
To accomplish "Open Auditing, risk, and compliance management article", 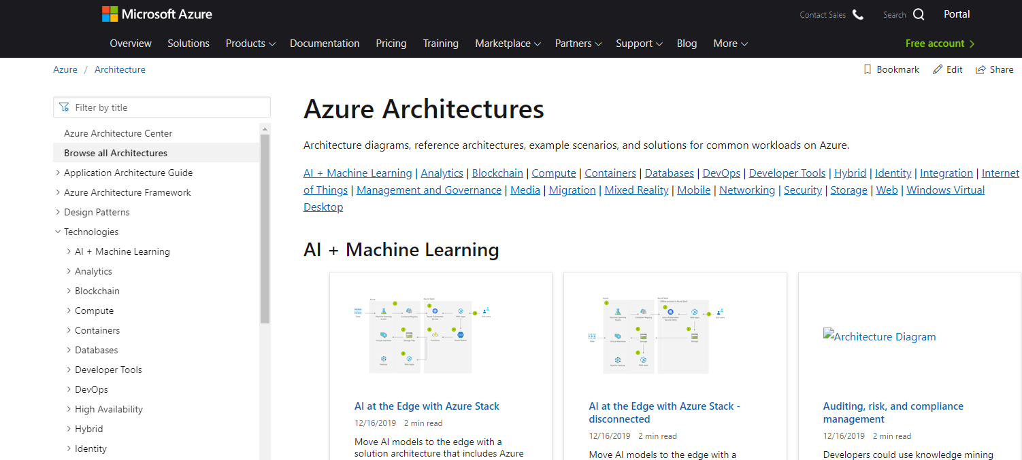I will (x=893, y=412).
